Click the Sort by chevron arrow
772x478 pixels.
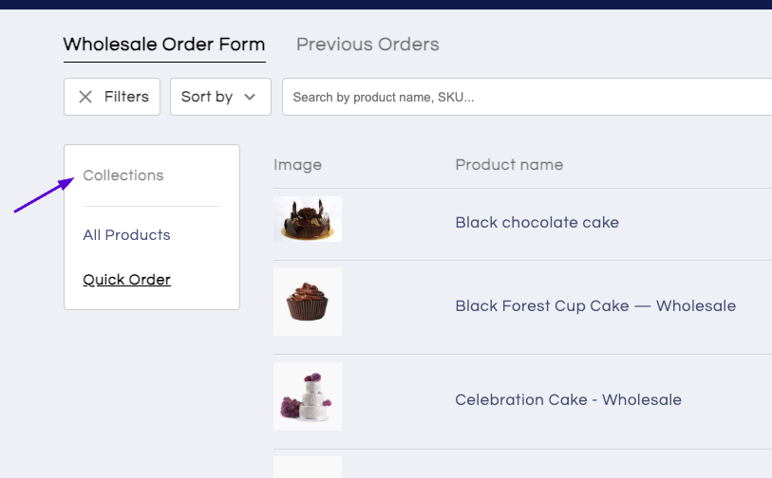(250, 97)
